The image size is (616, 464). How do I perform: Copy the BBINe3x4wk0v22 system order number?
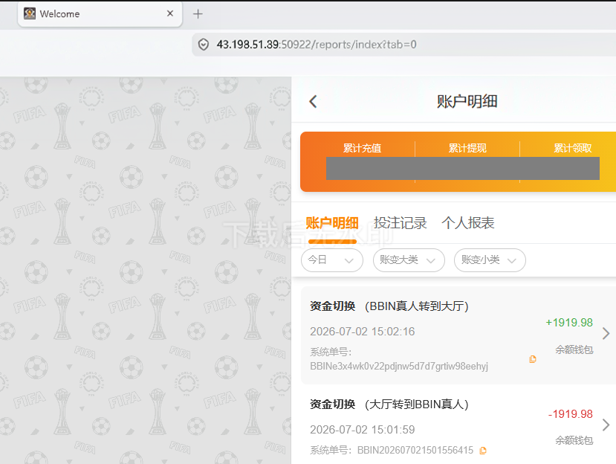pos(533,359)
